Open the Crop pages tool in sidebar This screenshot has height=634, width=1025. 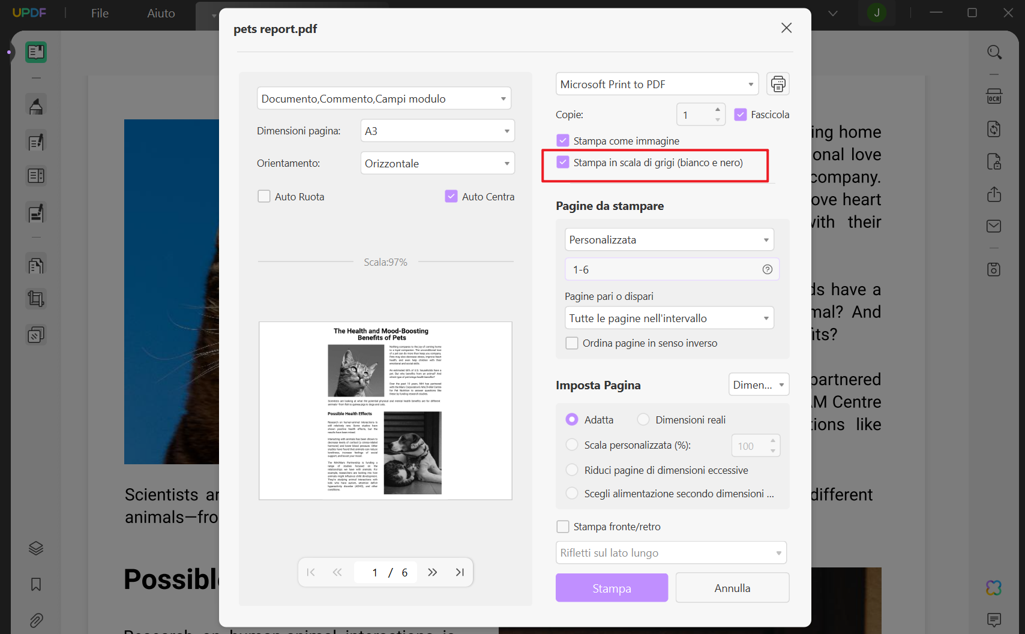pyautogui.click(x=36, y=299)
